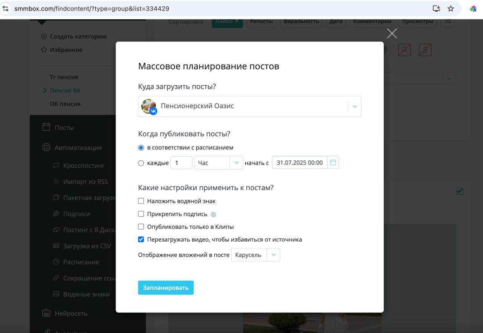Click the Нейросеть robot icon
The width and height of the screenshot is (483, 333).
[46, 313]
